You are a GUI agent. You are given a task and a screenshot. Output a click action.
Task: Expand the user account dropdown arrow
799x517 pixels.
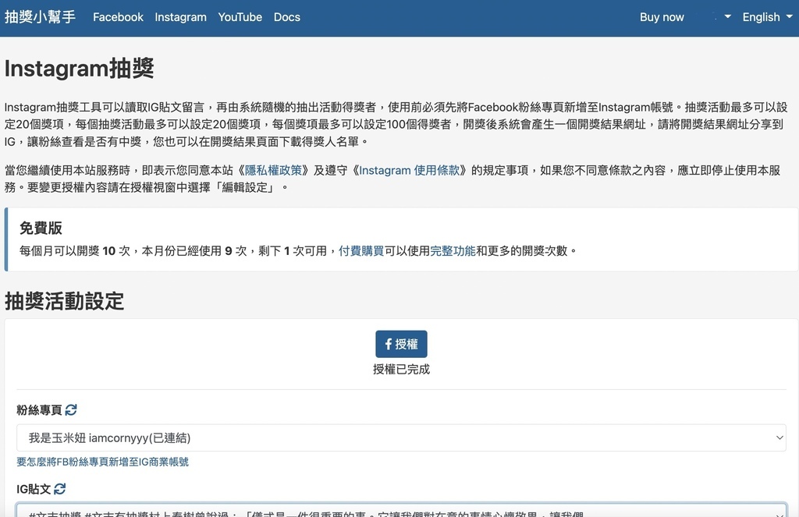[728, 17]
